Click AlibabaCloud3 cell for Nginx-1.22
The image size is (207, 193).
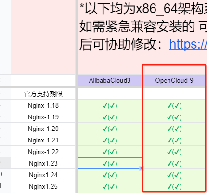click(110, 152)
